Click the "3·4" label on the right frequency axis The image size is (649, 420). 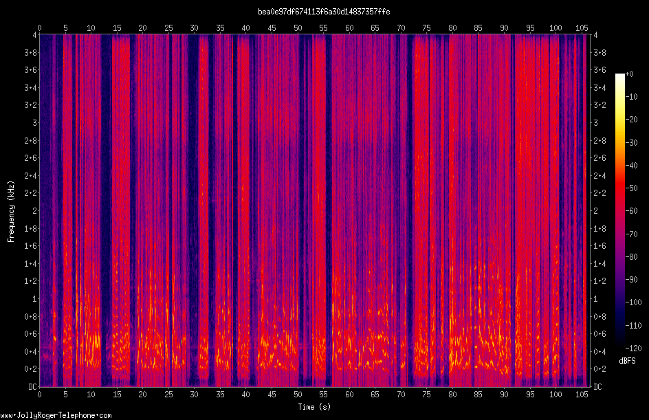tap(599, 88)
